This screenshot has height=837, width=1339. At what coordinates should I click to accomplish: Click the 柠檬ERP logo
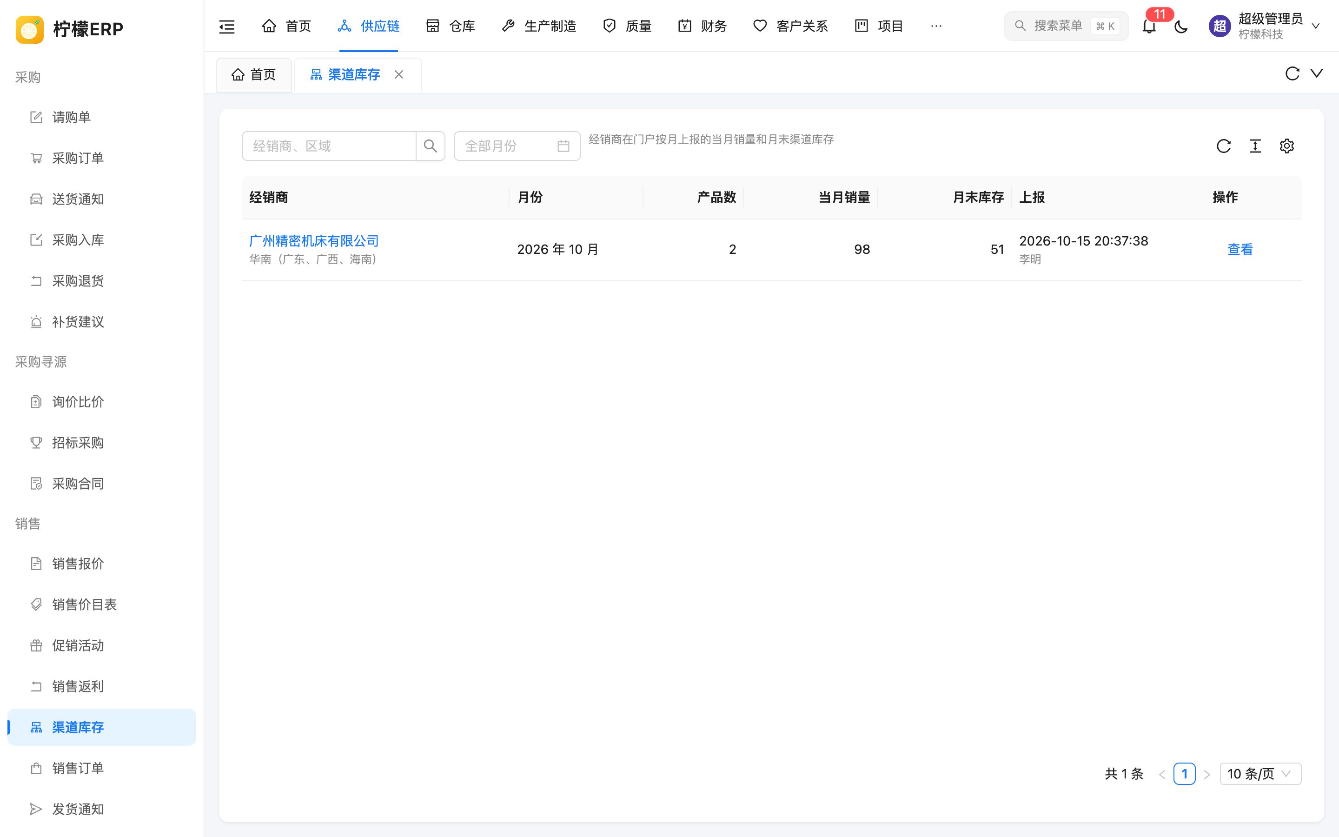click(x=70, y=29)
